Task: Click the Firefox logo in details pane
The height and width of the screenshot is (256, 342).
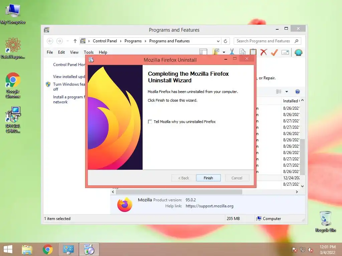Action: [125, 204]
